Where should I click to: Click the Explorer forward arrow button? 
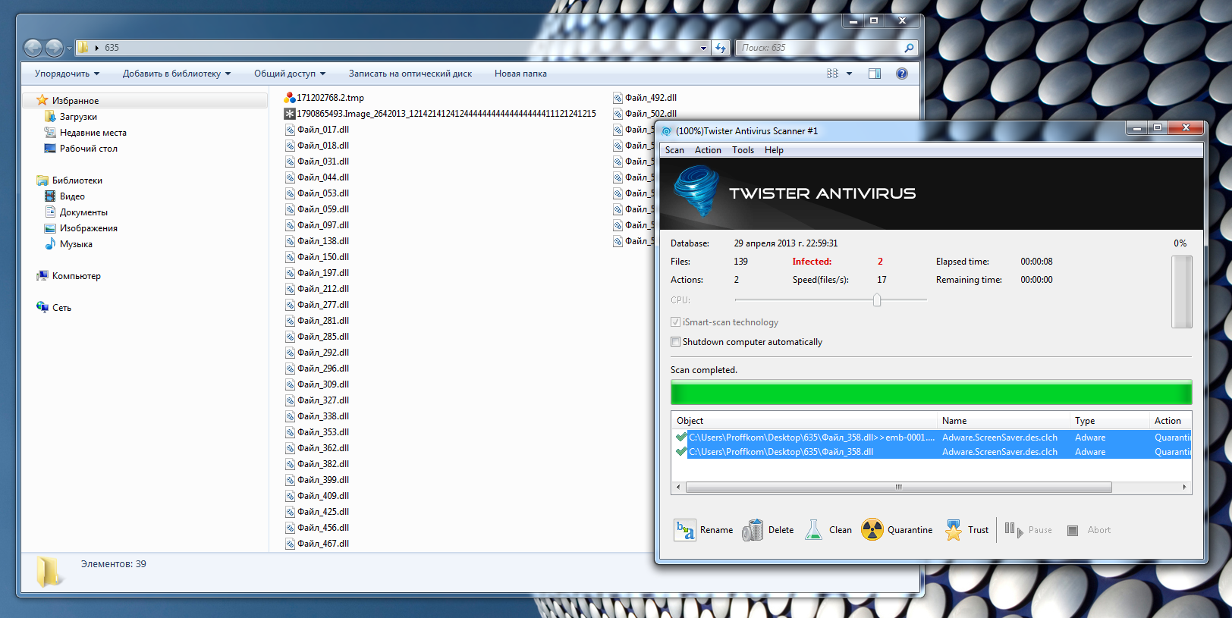coord(54,48)
